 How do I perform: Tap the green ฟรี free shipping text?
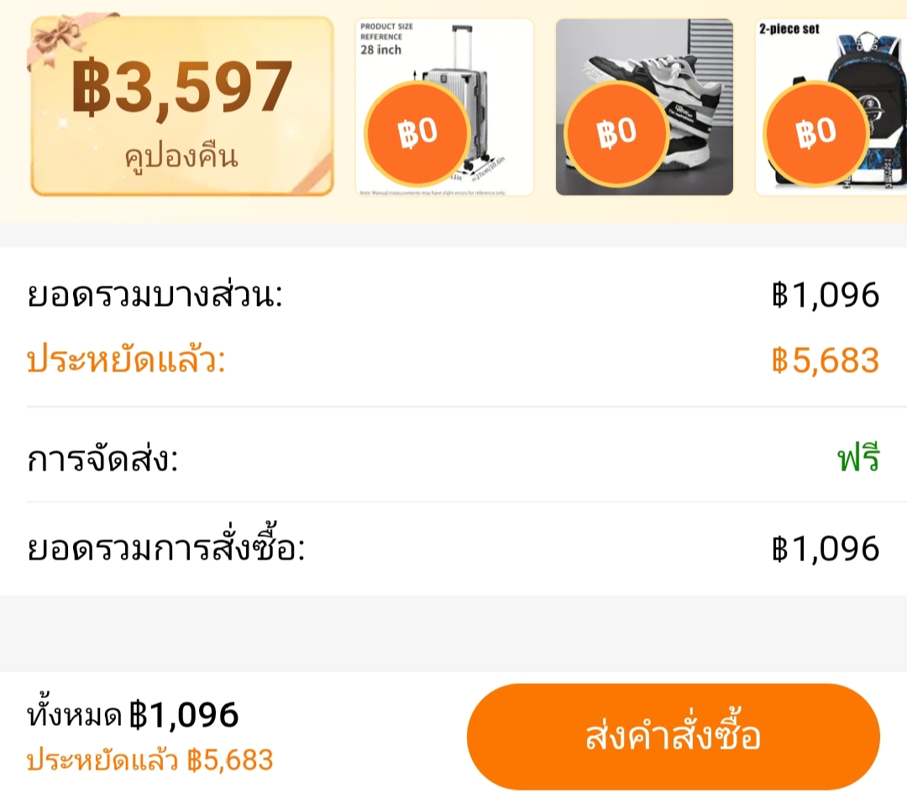tap(858, 460)
